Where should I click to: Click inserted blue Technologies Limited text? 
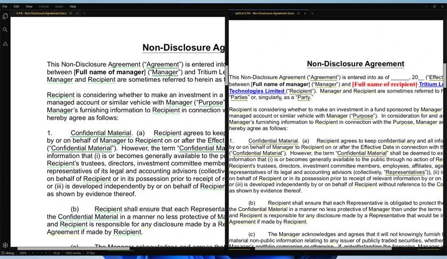(257, 91)
